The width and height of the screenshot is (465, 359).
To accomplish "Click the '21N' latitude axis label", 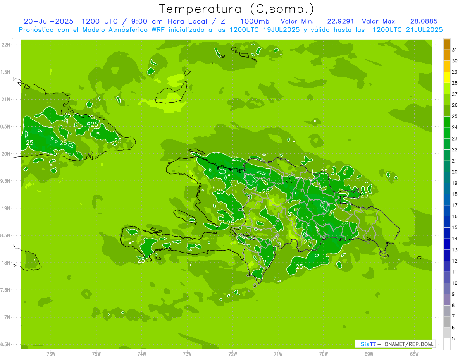I will click(5, 99).
